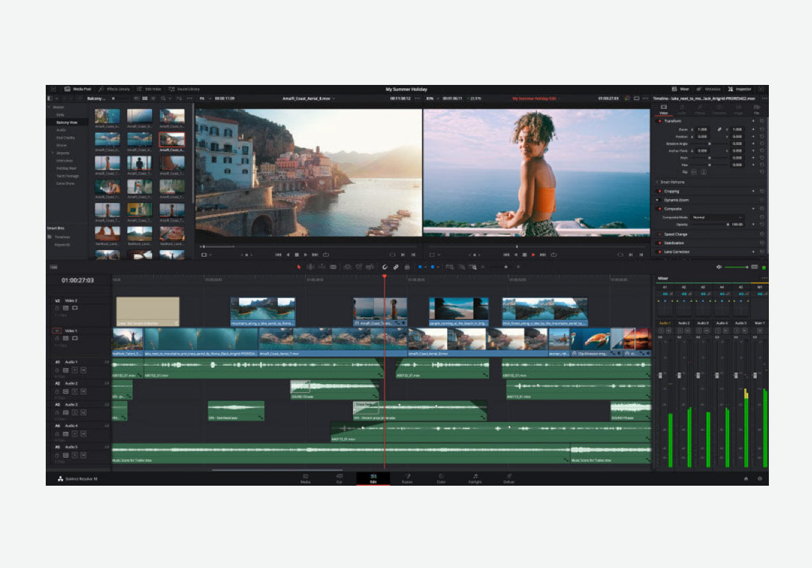Viewport: 812px width, 568px height.
Task: Expand the Smart Reframe section
Action: point(671,182)
